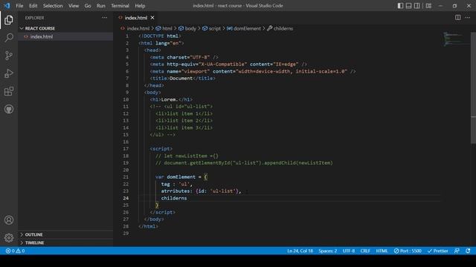Split the editor to the right
The image size is (476, 267).
click(458, 18)
